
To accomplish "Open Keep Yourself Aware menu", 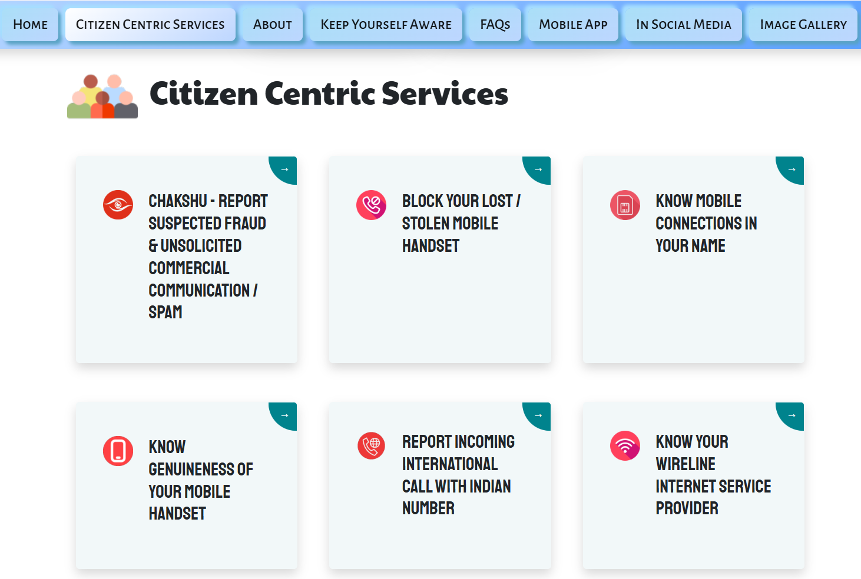I will click(386, 25).
